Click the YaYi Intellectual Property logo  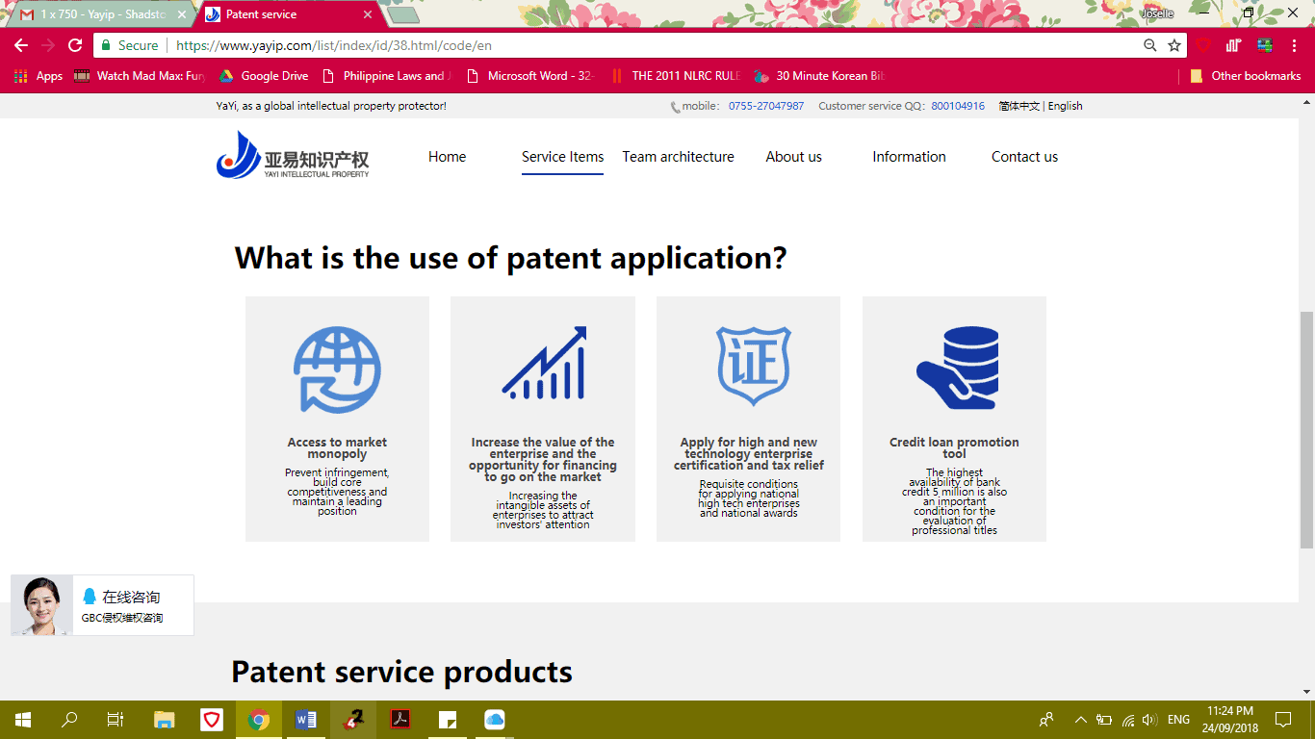293,156
